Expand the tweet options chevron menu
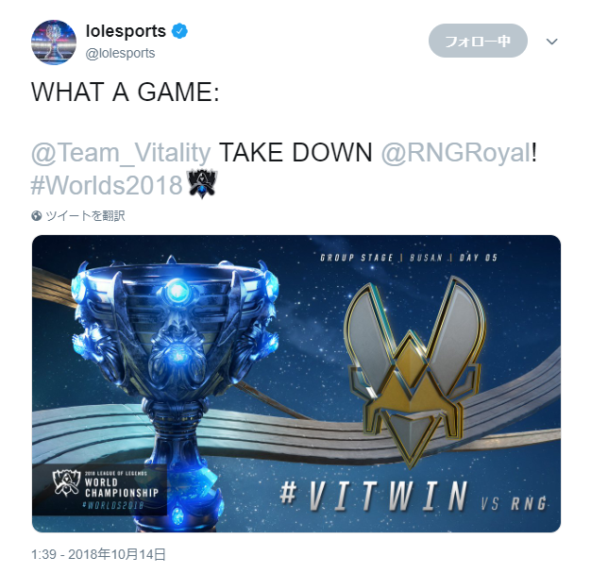The width and height of the screenshot is (591, 574). click(x=551, y=42)
